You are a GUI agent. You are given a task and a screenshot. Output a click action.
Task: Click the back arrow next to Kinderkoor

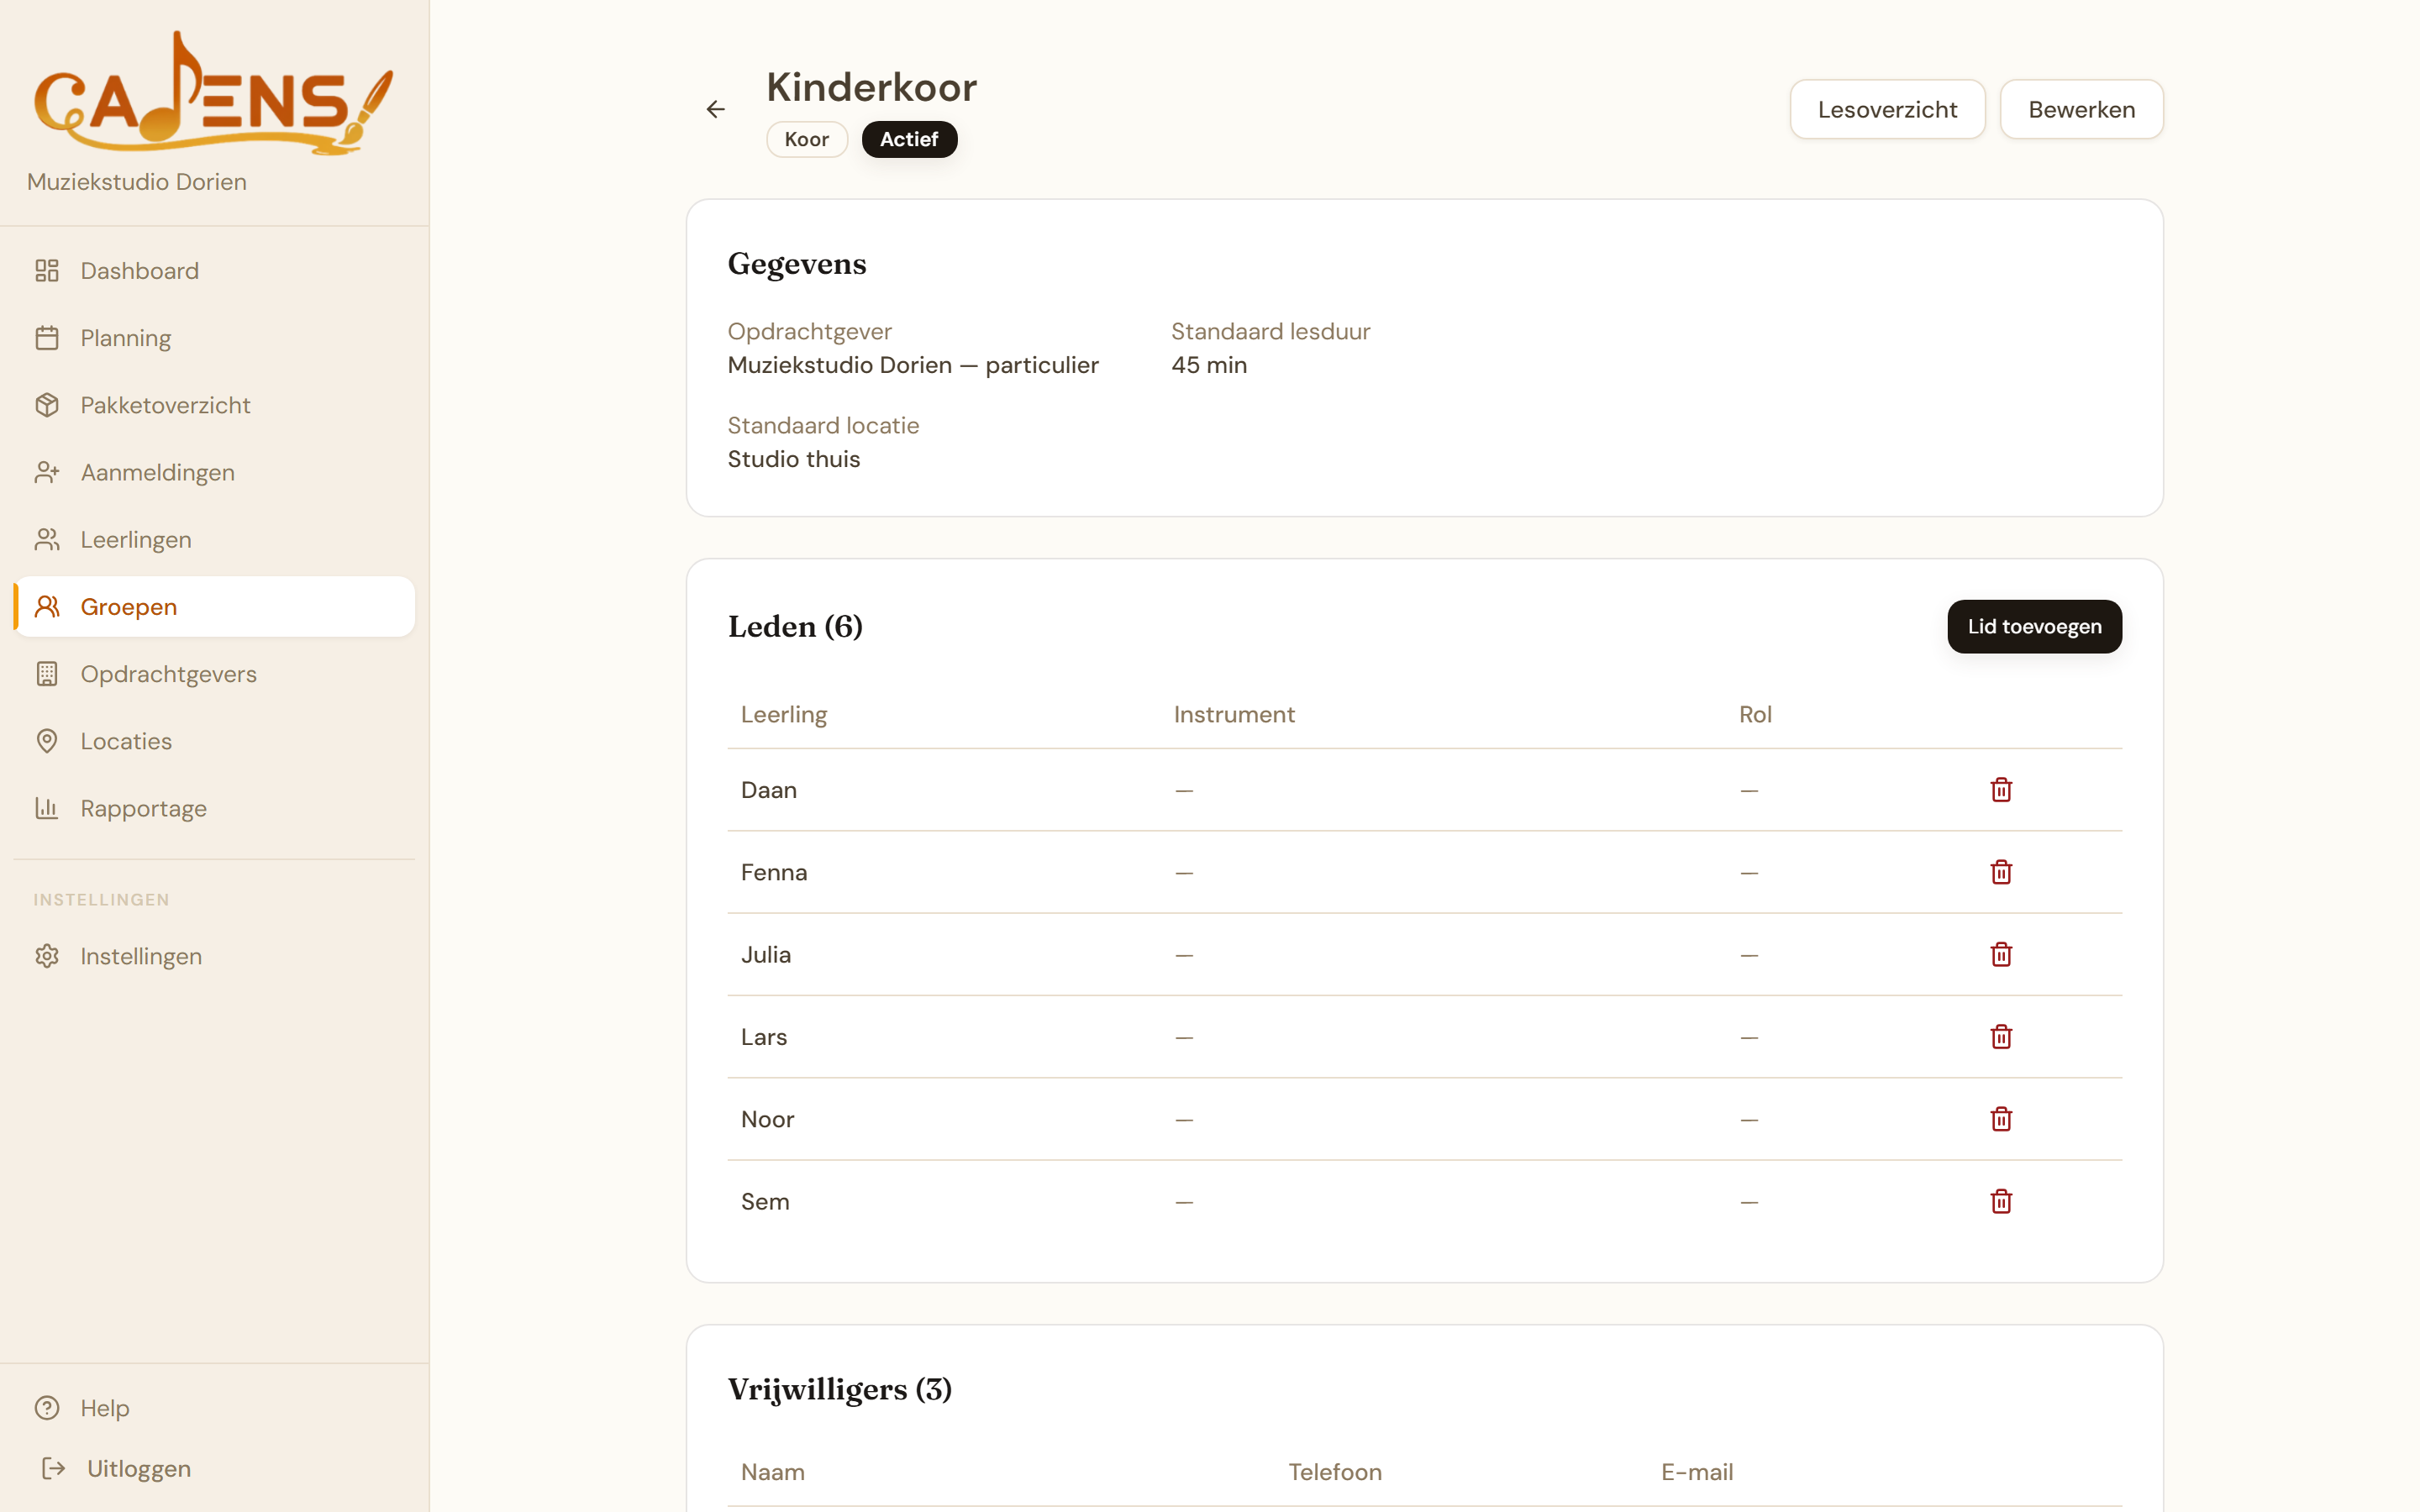click(x=715, y=109)
